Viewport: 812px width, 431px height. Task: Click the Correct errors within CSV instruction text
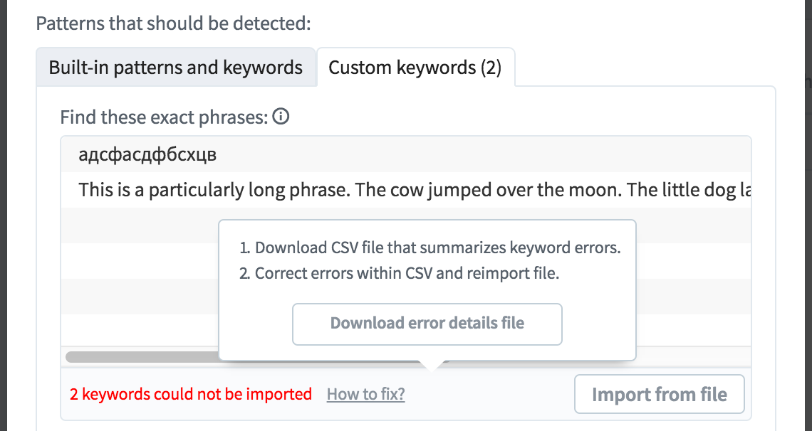point(407,273)
